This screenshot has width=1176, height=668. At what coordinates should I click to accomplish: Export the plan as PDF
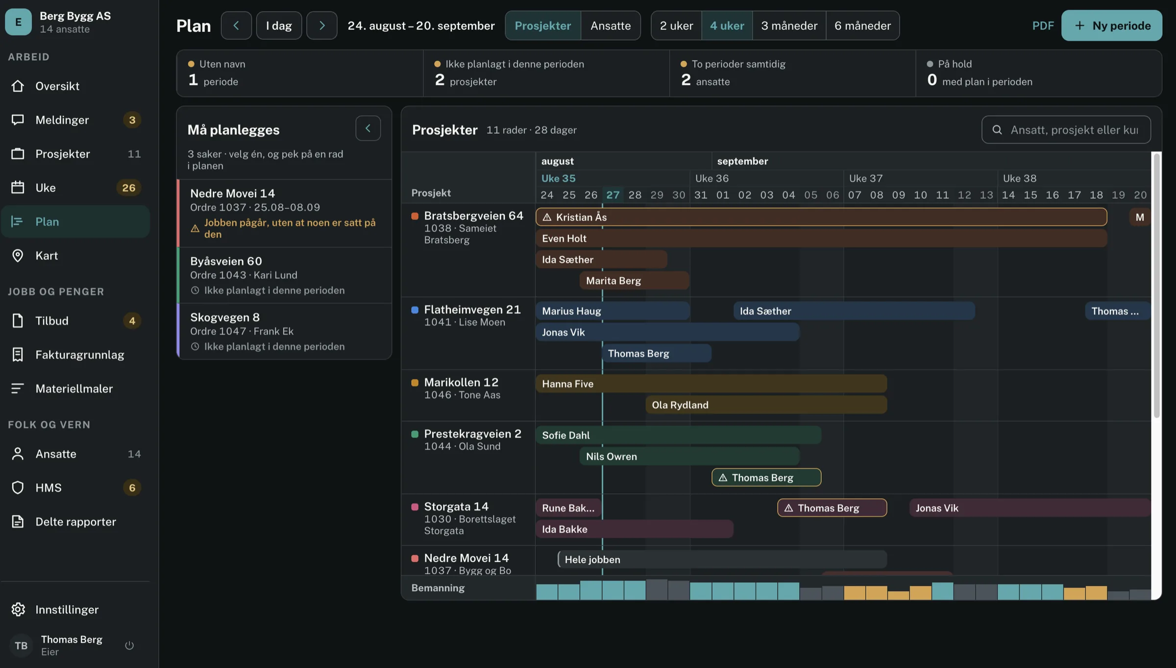pos(1043,25)
